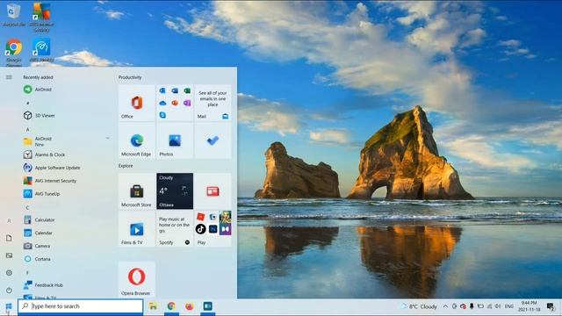Click the Power button in Start sidebar
Screen dimensions: 562x316
click(x=9, y=291)
